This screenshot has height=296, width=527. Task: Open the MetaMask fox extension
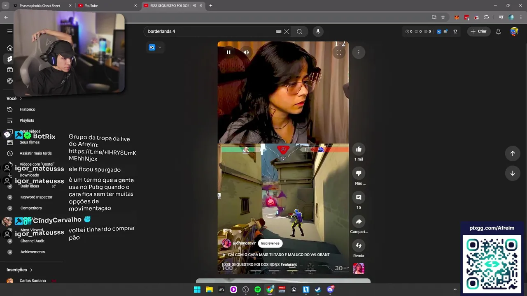[457, 17]
